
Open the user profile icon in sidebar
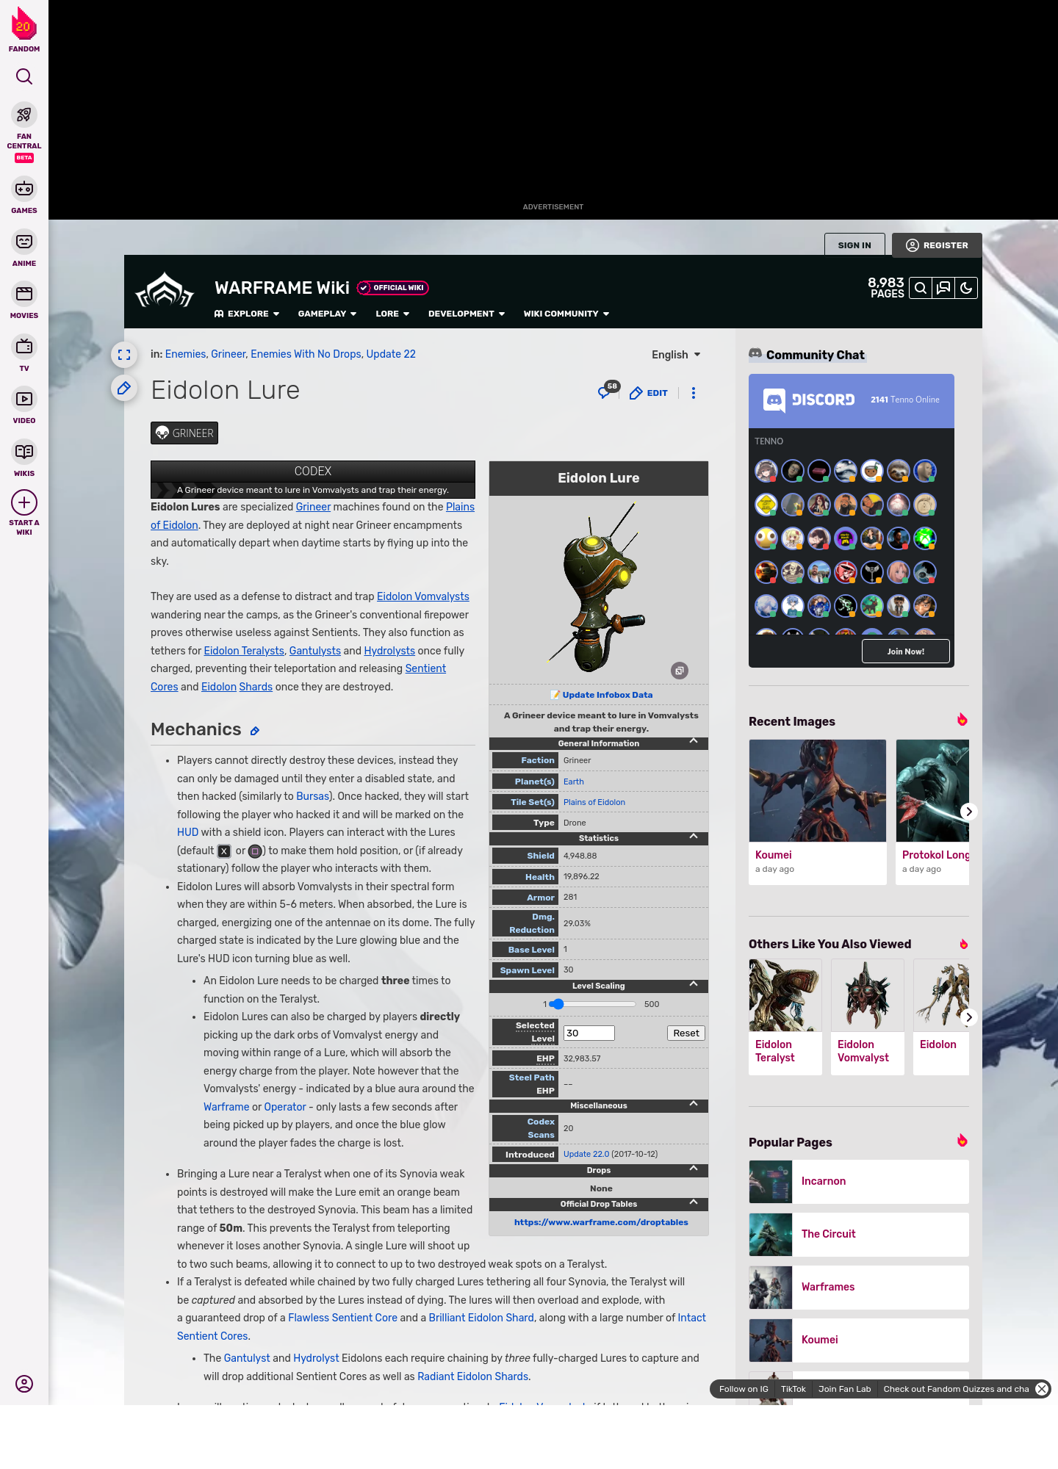pyautogui.click(x=24, y=1384)
